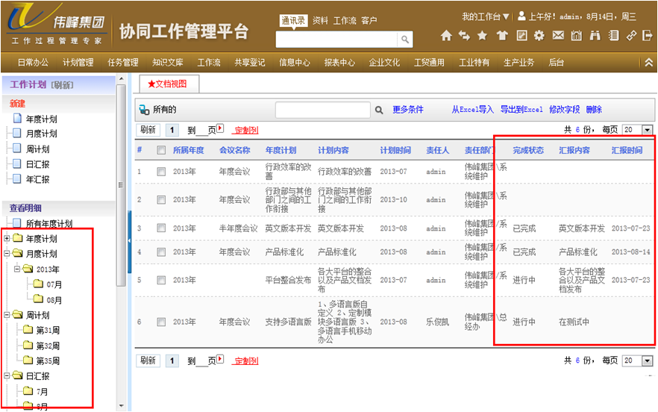
Task: Check the row 6 checkbox 支持多语言版
Action: point(161,322)
